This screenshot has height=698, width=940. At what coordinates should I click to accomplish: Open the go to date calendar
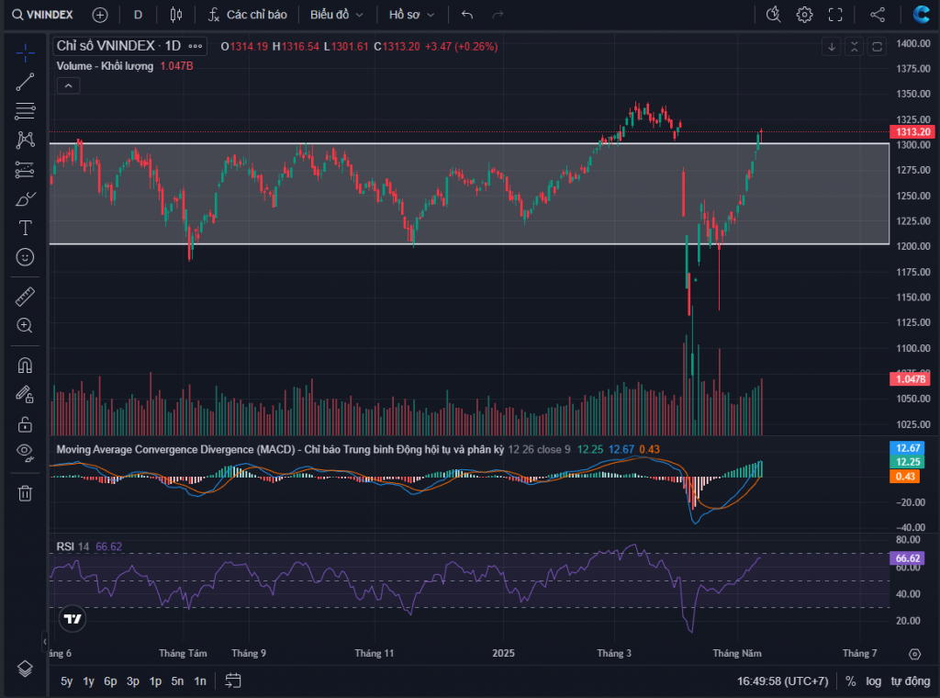pos(233,681)
